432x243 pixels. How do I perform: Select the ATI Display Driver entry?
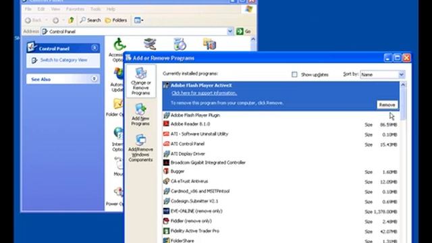point(281,154)
